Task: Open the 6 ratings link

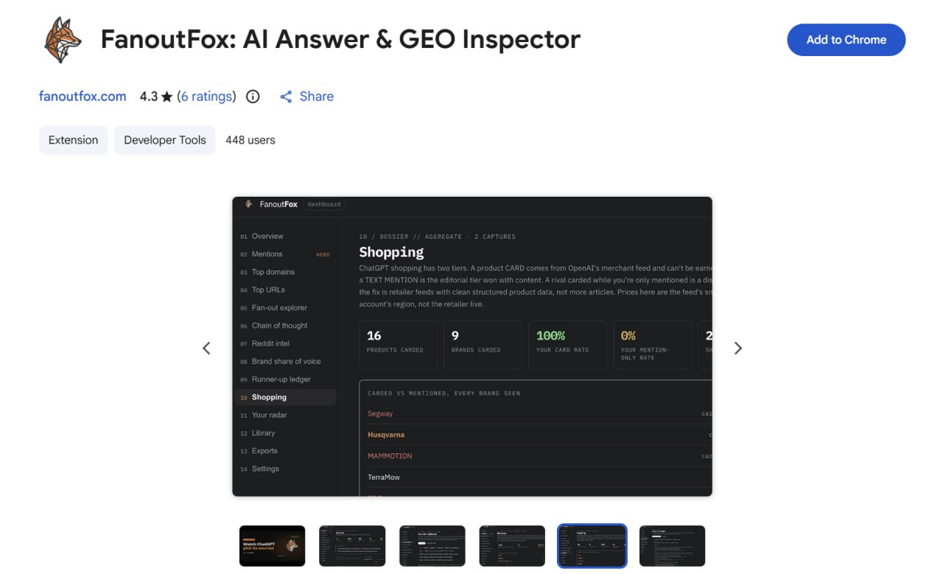Action: point(206,97)
